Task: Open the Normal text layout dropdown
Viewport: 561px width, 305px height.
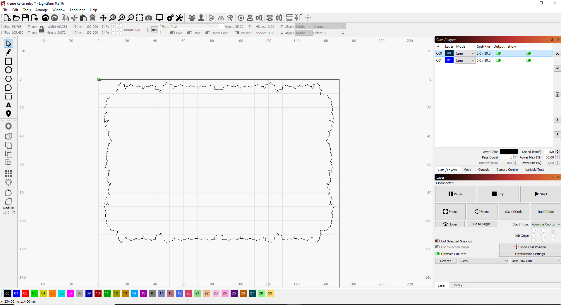Action: click(x=329, y=27)
